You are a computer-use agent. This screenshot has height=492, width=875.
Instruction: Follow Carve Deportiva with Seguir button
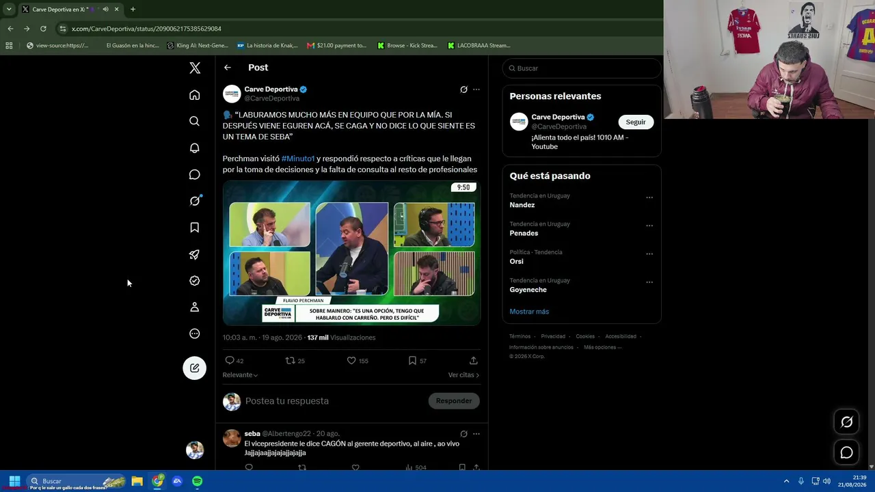click(636, 122)
